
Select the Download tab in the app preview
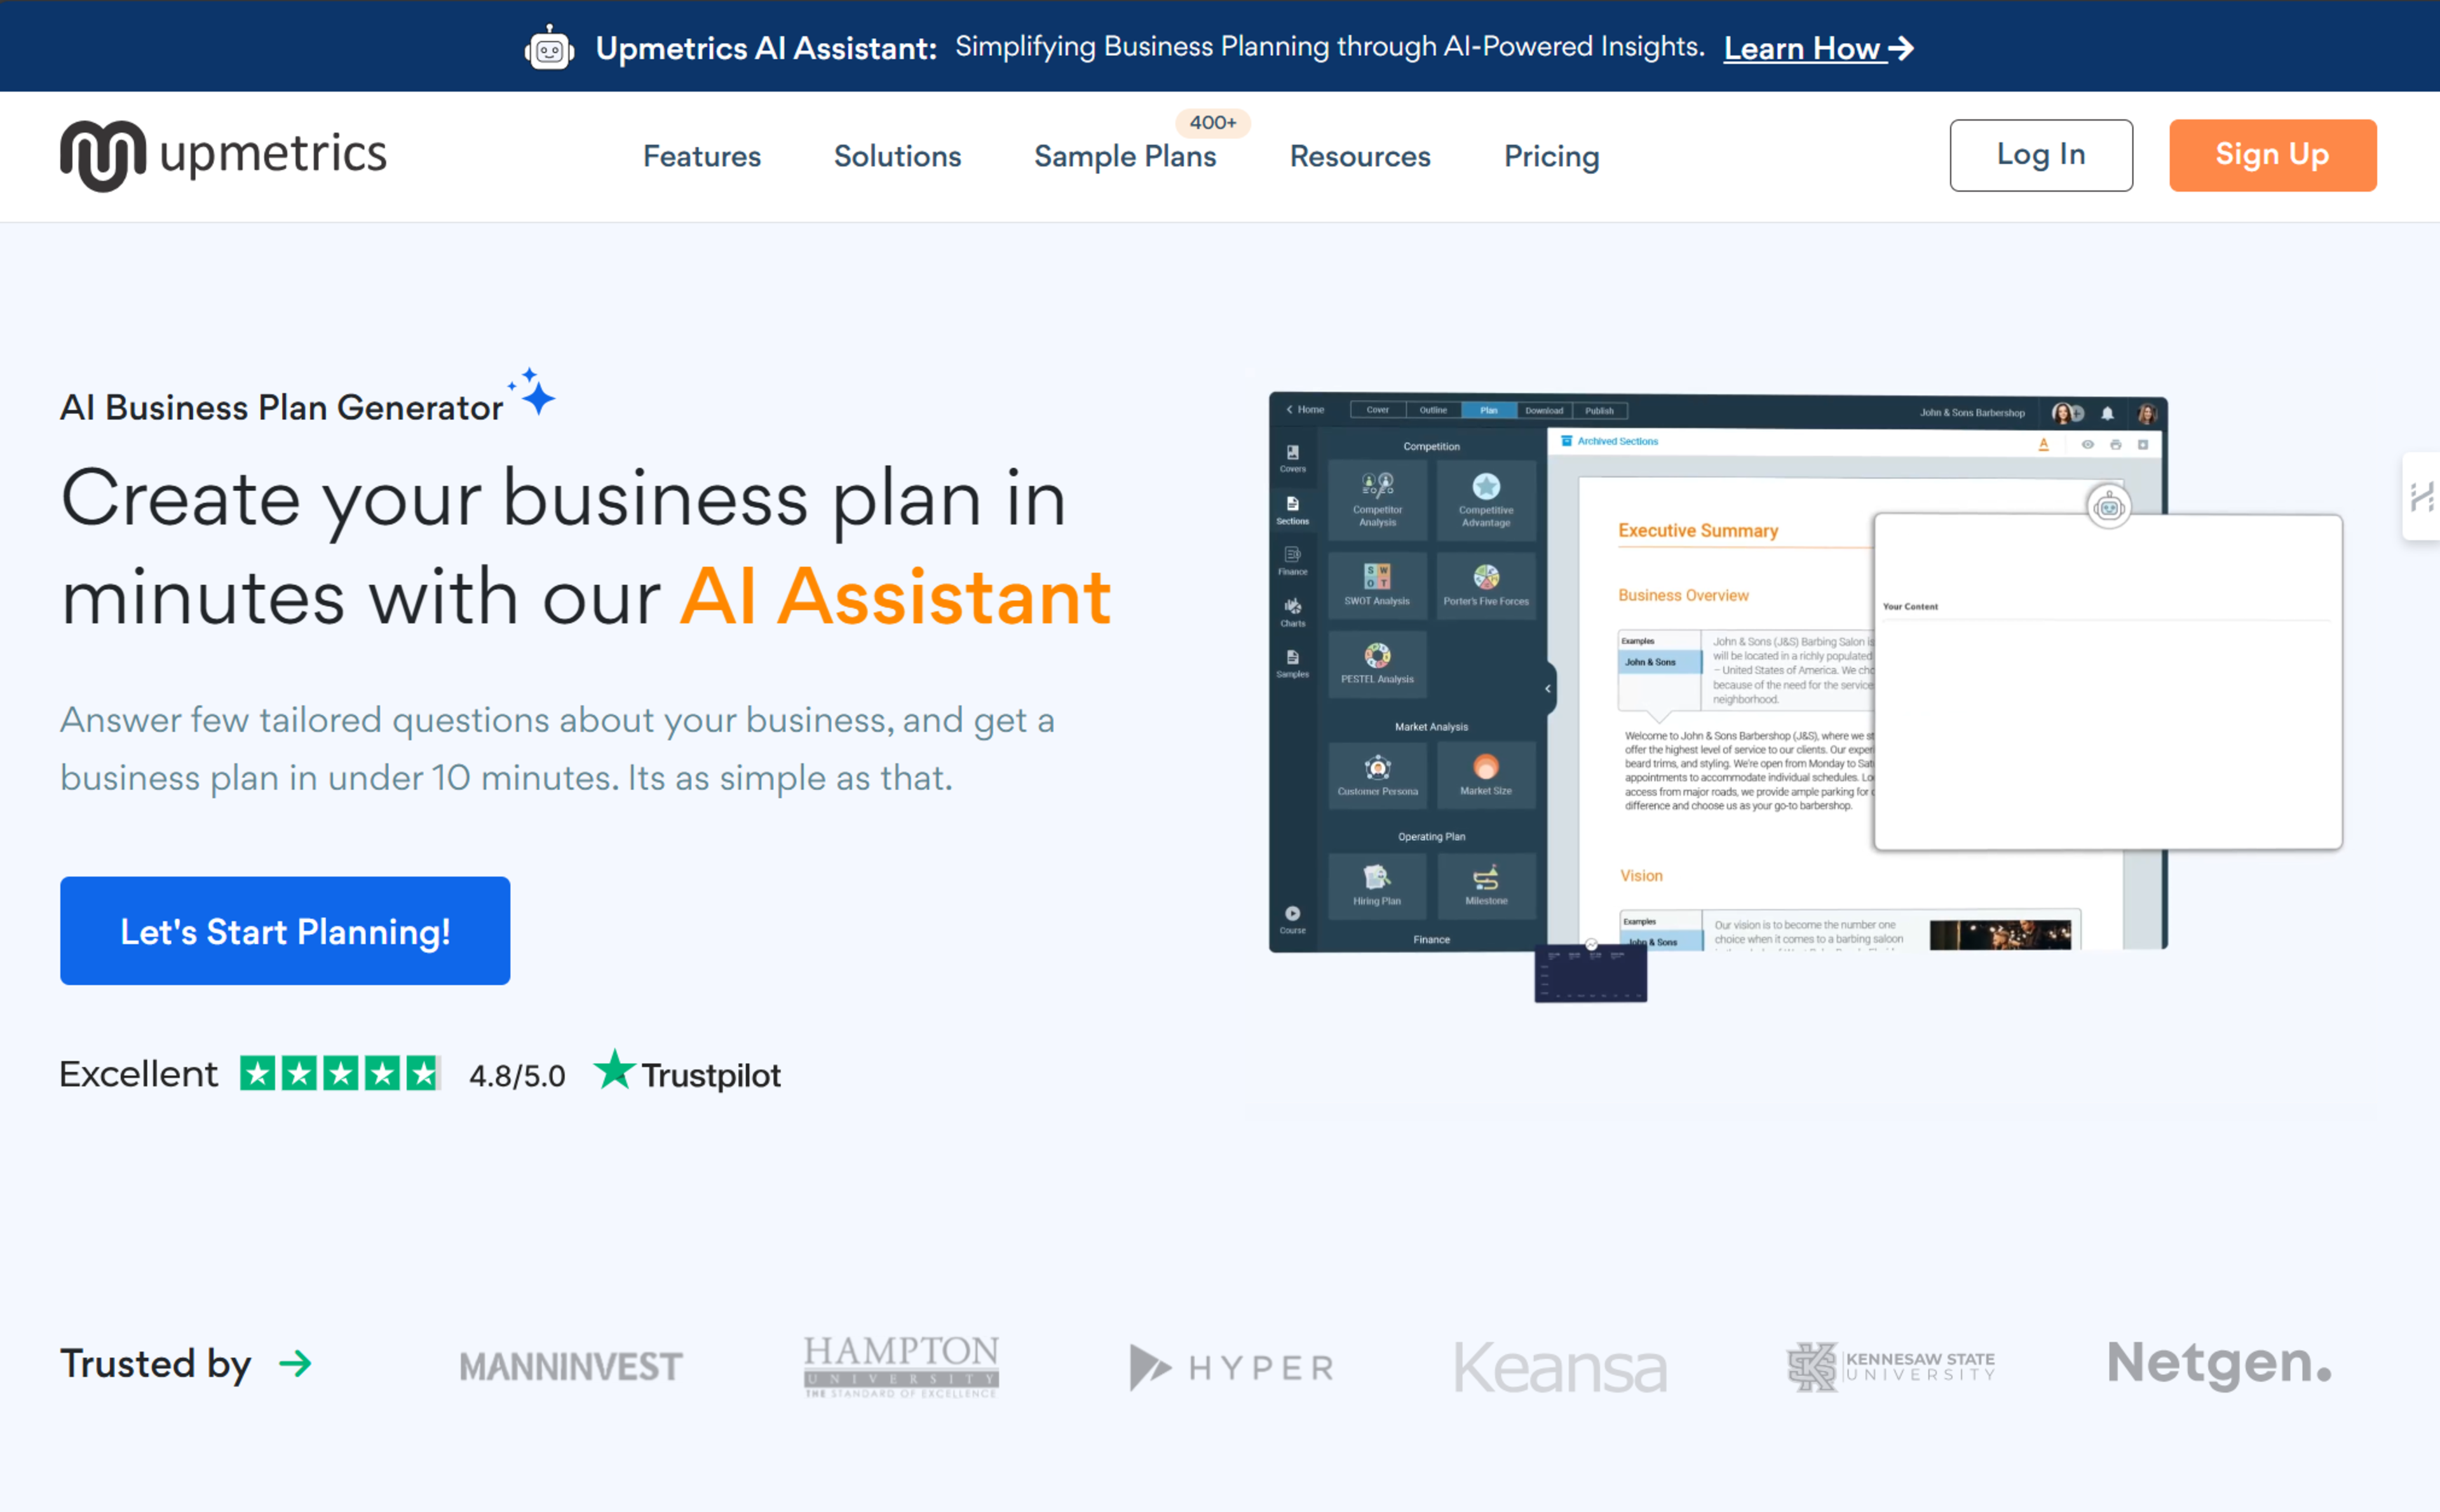(x=1543, y=410)
